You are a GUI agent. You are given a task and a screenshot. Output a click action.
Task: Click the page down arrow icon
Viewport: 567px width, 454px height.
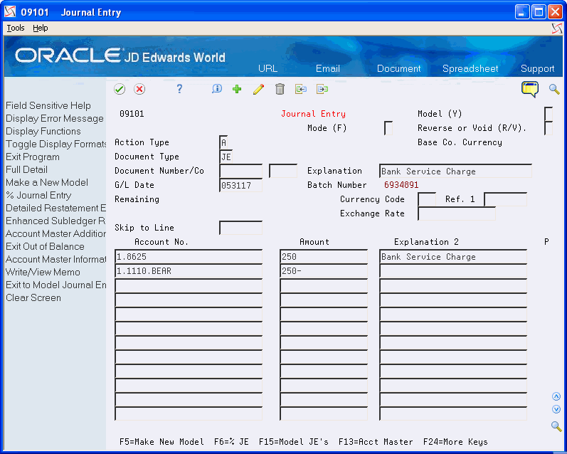556,409
